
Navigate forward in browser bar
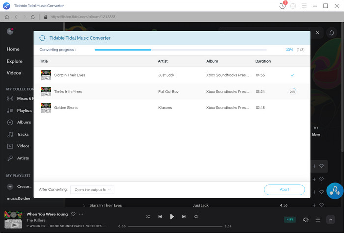pos(25,17)
